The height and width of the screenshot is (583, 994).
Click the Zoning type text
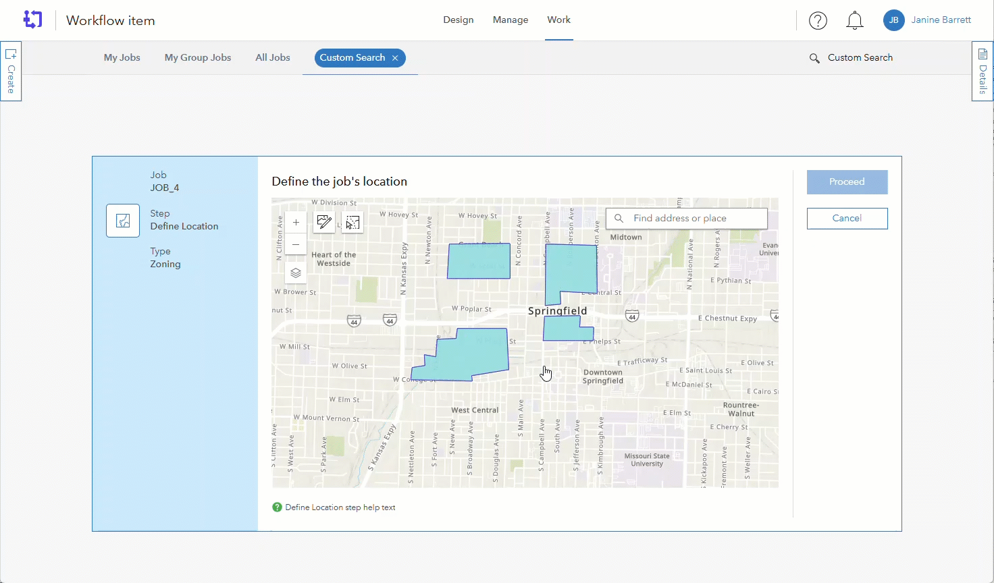tap(165, 265)
